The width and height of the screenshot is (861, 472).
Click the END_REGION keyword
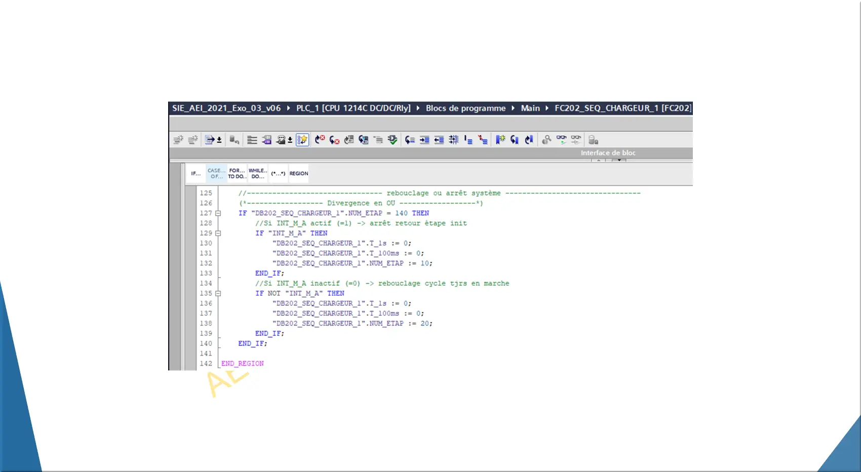coord(243,364)
